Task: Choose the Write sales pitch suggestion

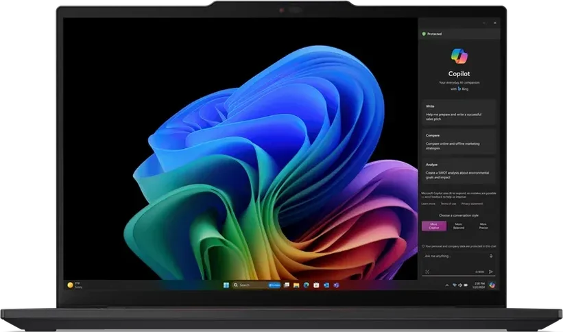Action: pos(457,113)
